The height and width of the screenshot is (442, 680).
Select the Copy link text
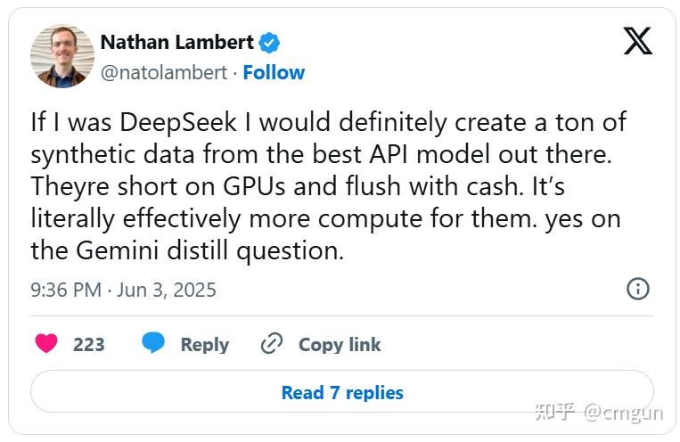click(x=340, y=345)
